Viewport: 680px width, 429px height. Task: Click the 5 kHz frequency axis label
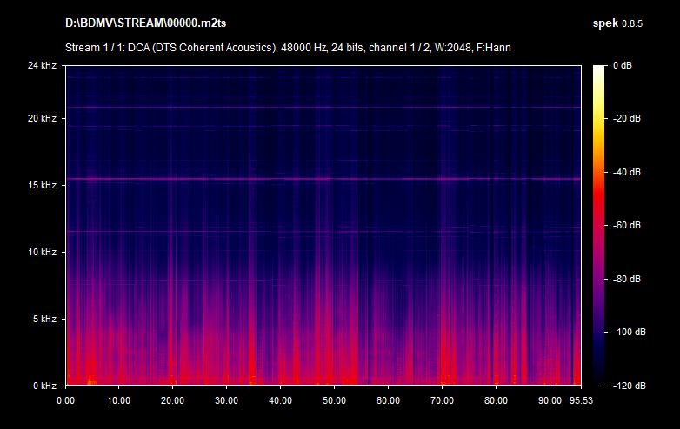[44, 320]
